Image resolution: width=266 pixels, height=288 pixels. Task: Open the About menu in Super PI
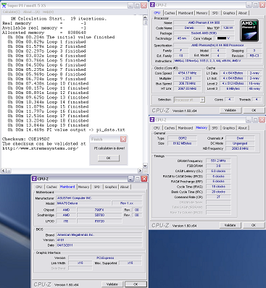coord(31,12)
